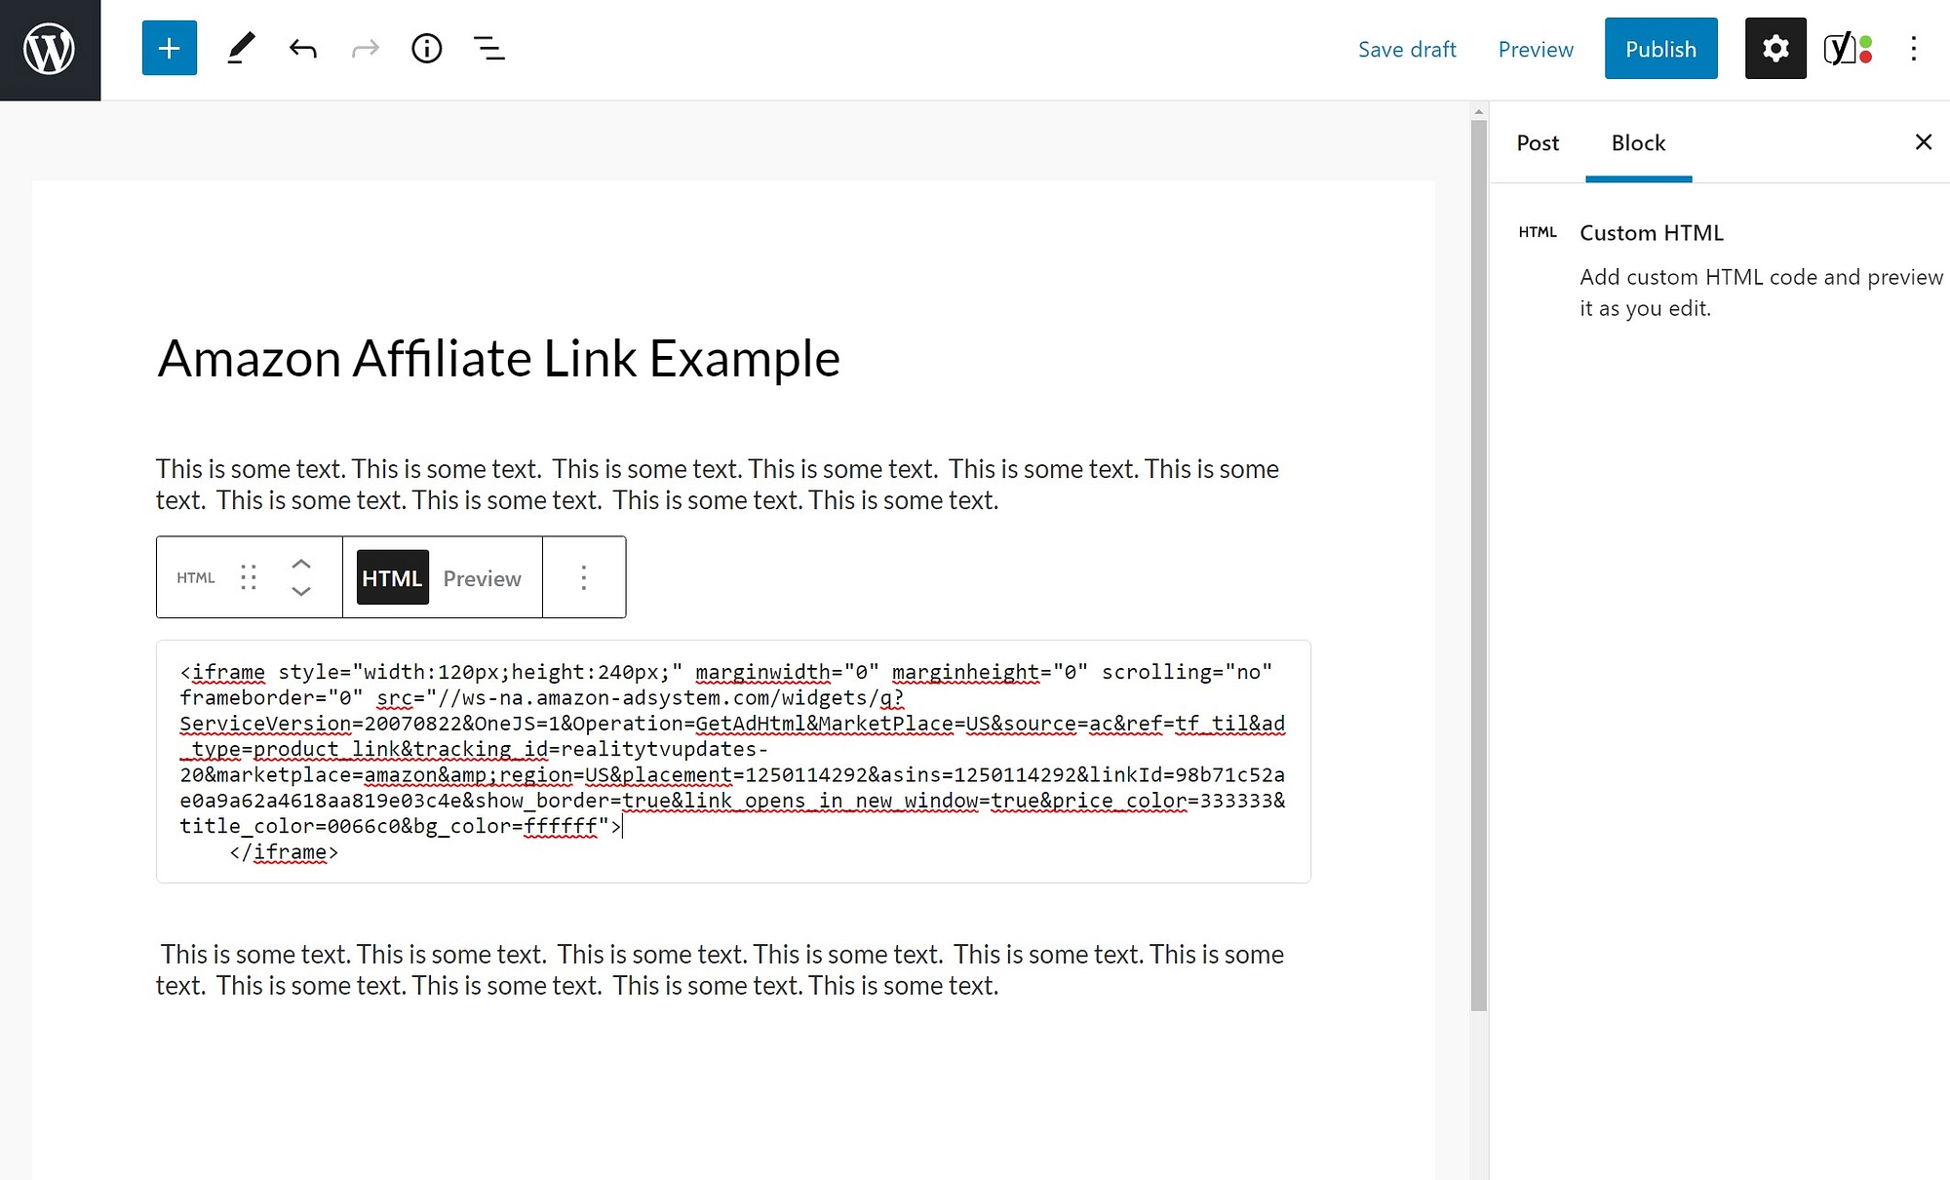Switch to the Post settings tab
Image resolution: width=1950 pixels, height=1180 pixels.
(1540, 140)
